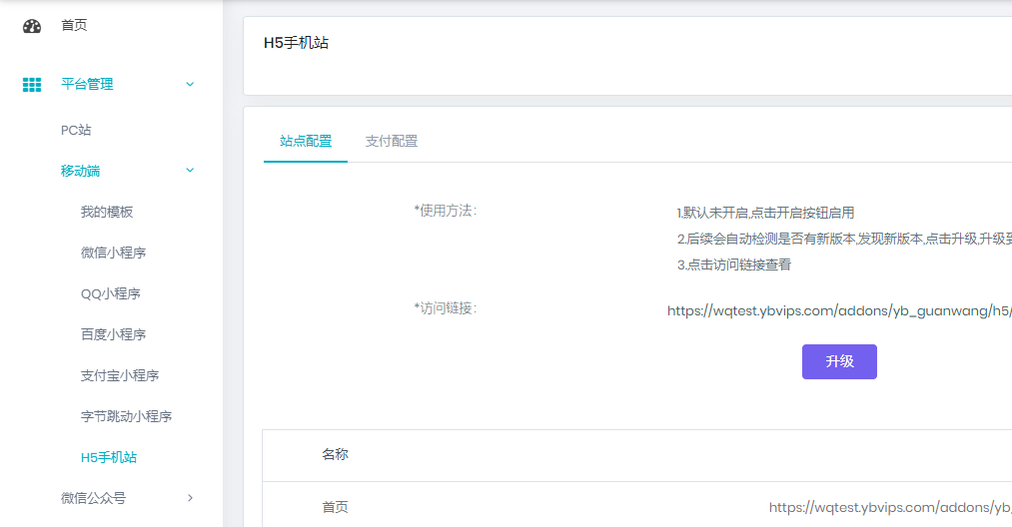The width and height of the screenshot is (1012, 527).
Task: Click the grid icon beside 平台管理
Action: coord(32,85)
